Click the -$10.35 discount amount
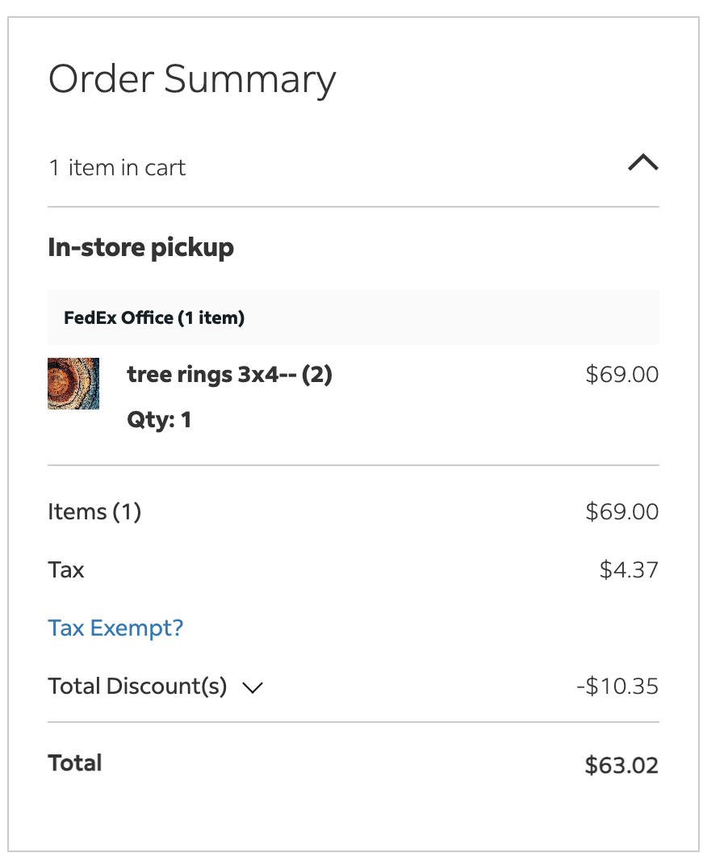Viewport: 707px width, 861px height. coord(617,687)
